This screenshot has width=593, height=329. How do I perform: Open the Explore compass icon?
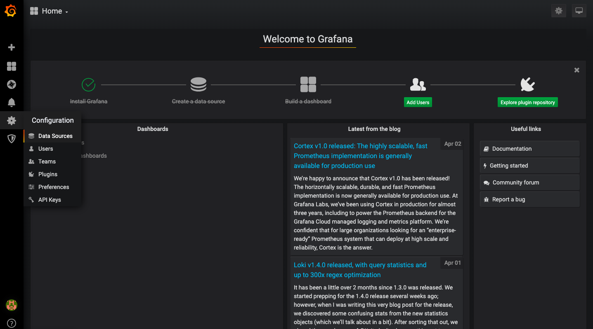pyautogui.click(x=12, y=84)
